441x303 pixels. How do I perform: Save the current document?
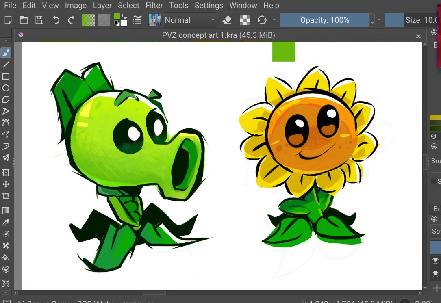pos(39,20)
